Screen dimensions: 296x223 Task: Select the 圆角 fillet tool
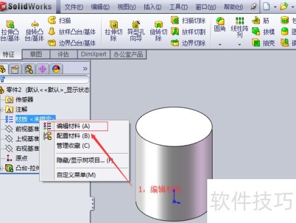(x=220, y=24)
